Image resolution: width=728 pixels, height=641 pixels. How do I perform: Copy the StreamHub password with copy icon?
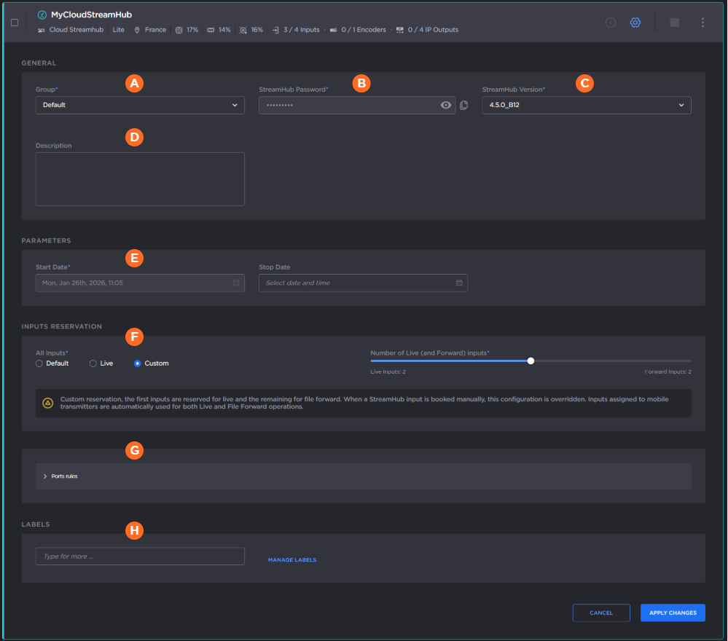464,105
